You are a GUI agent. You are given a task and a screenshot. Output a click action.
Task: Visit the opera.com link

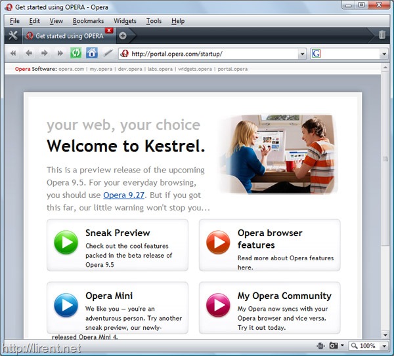click(x=71, y=69)
